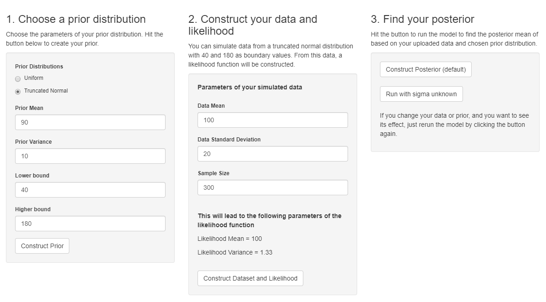Select the Sample Size field showing 300
The image size is (546, 302).
[x=273, y=187]
